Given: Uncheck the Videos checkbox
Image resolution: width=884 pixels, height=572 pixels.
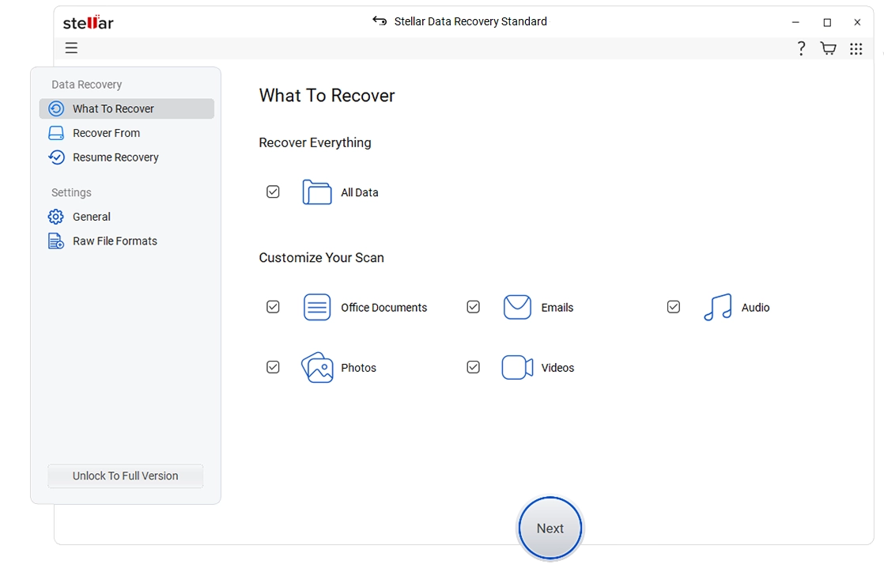Looking at the screenshot, I should click(x=473, y=367).
